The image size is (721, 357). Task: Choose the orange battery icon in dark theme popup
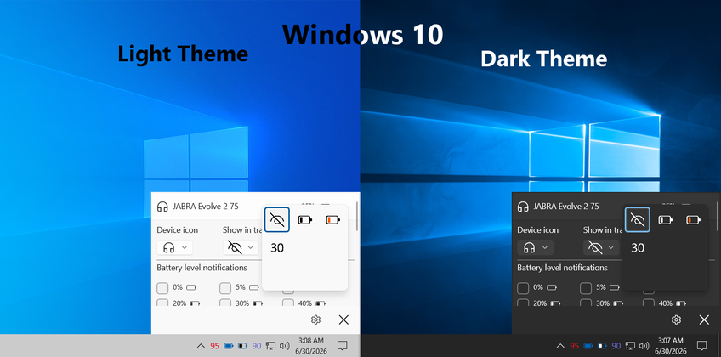coord(694,220)
